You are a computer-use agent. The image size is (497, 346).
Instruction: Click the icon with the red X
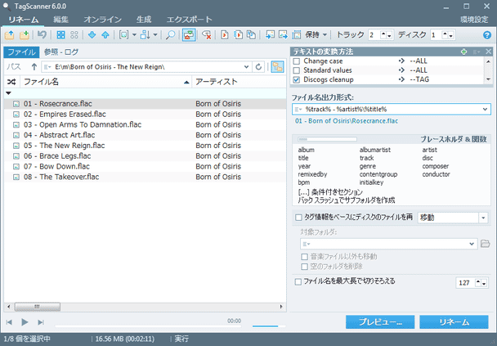tap(207, 35)
